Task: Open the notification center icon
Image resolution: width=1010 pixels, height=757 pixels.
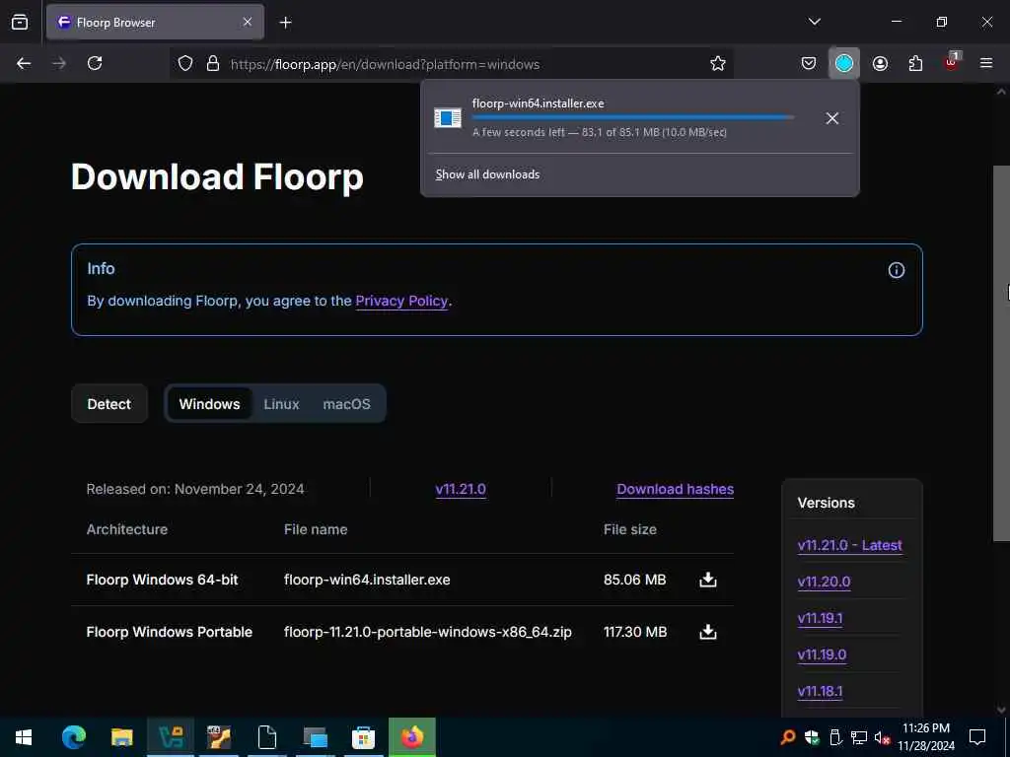Action: (977, 737)
